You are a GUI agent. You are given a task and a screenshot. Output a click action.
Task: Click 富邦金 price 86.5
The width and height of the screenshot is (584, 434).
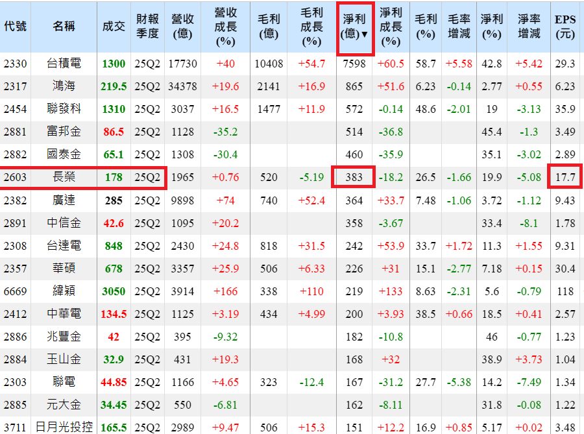pyautogui.click(x=114, y=132)
